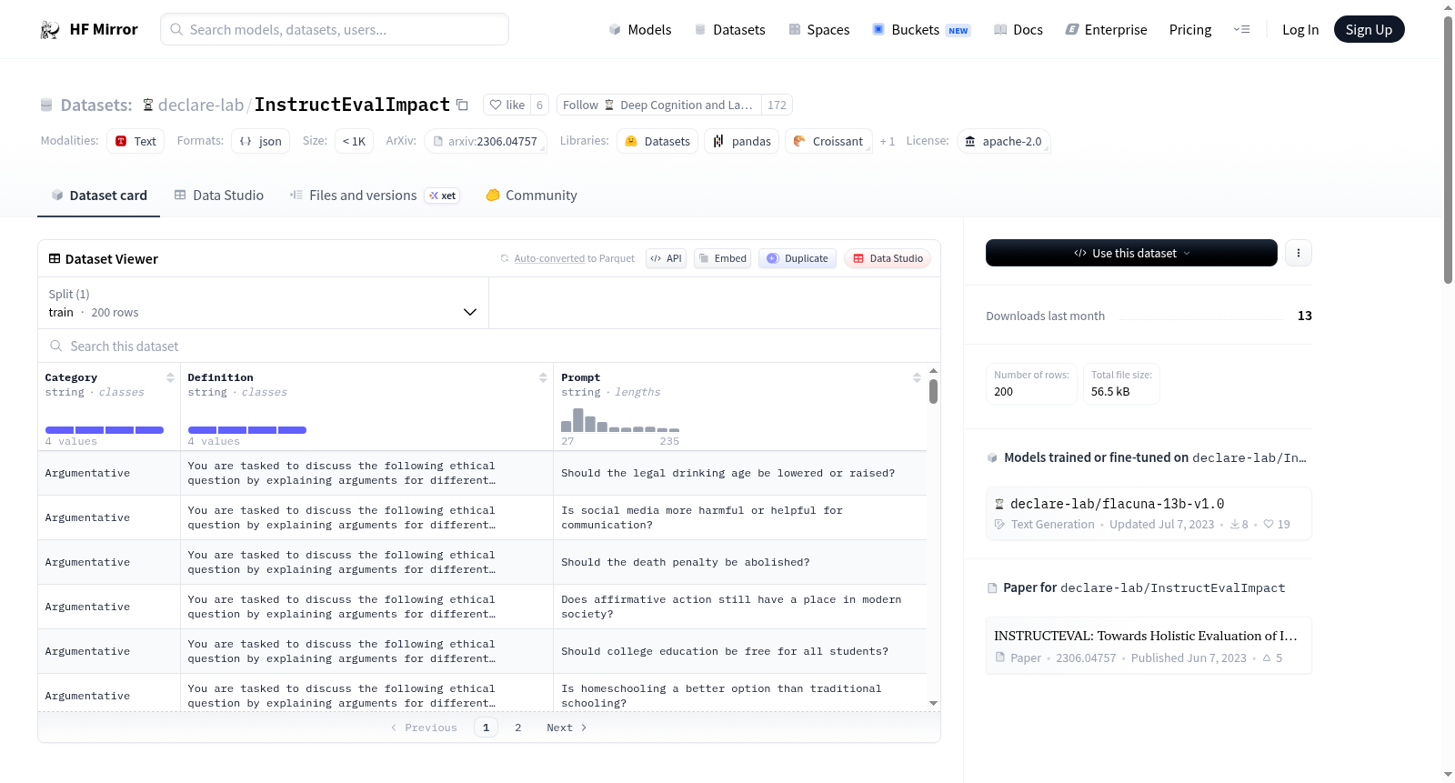Click the Prompt lengths histogram

[620, 420]
